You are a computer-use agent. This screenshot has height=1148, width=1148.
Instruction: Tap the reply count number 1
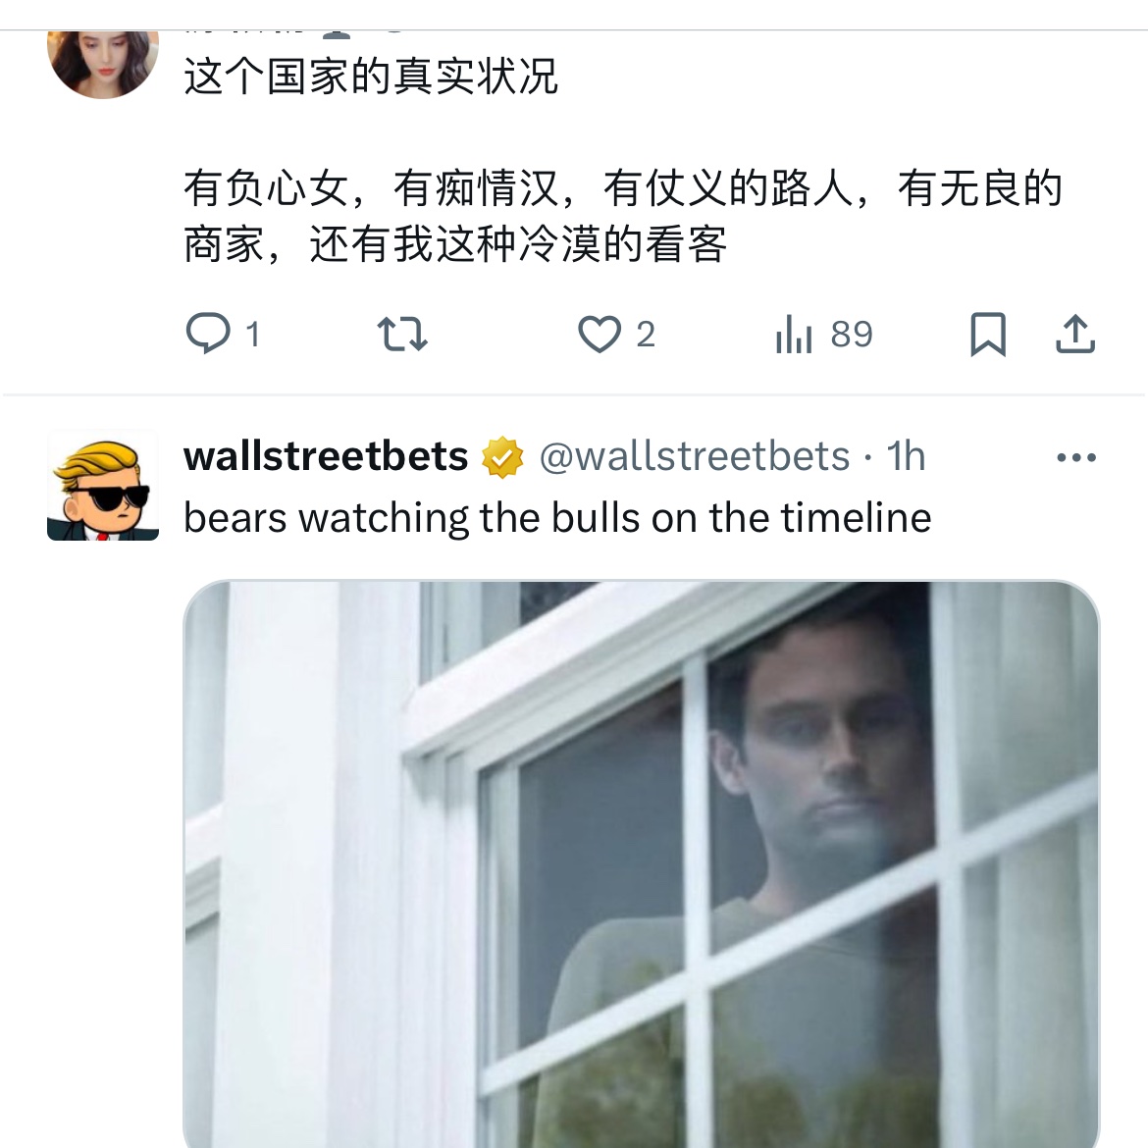coord(253,335)
